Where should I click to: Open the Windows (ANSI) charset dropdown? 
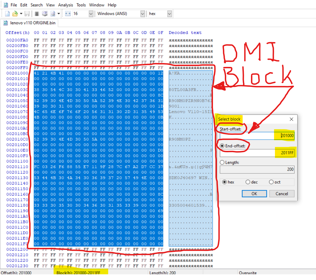point(142,14)
